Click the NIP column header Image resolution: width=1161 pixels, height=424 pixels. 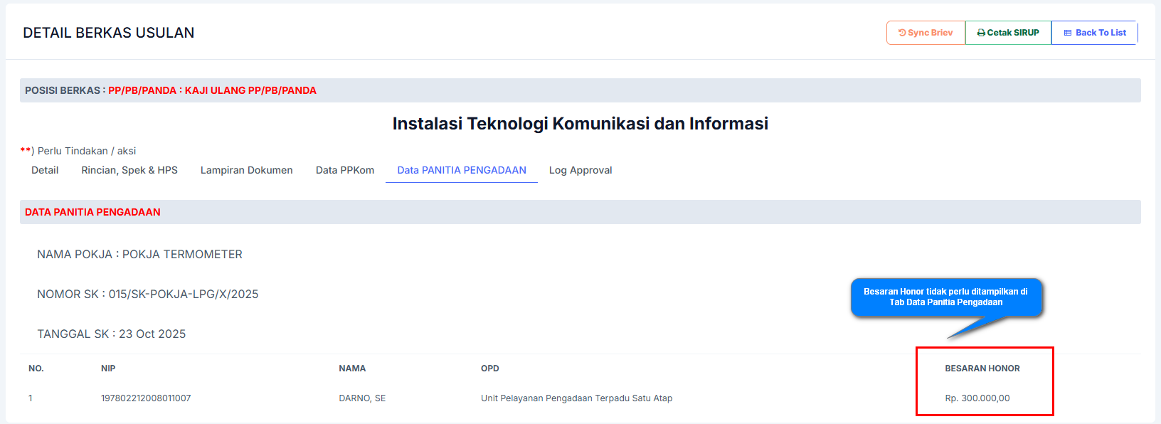coord(108,369)
